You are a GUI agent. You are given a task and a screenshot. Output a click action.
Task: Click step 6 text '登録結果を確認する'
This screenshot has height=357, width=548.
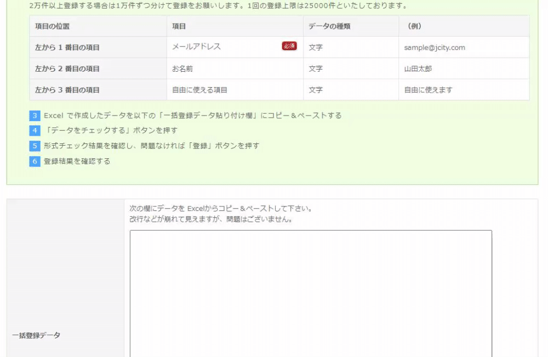coord(77,161)
